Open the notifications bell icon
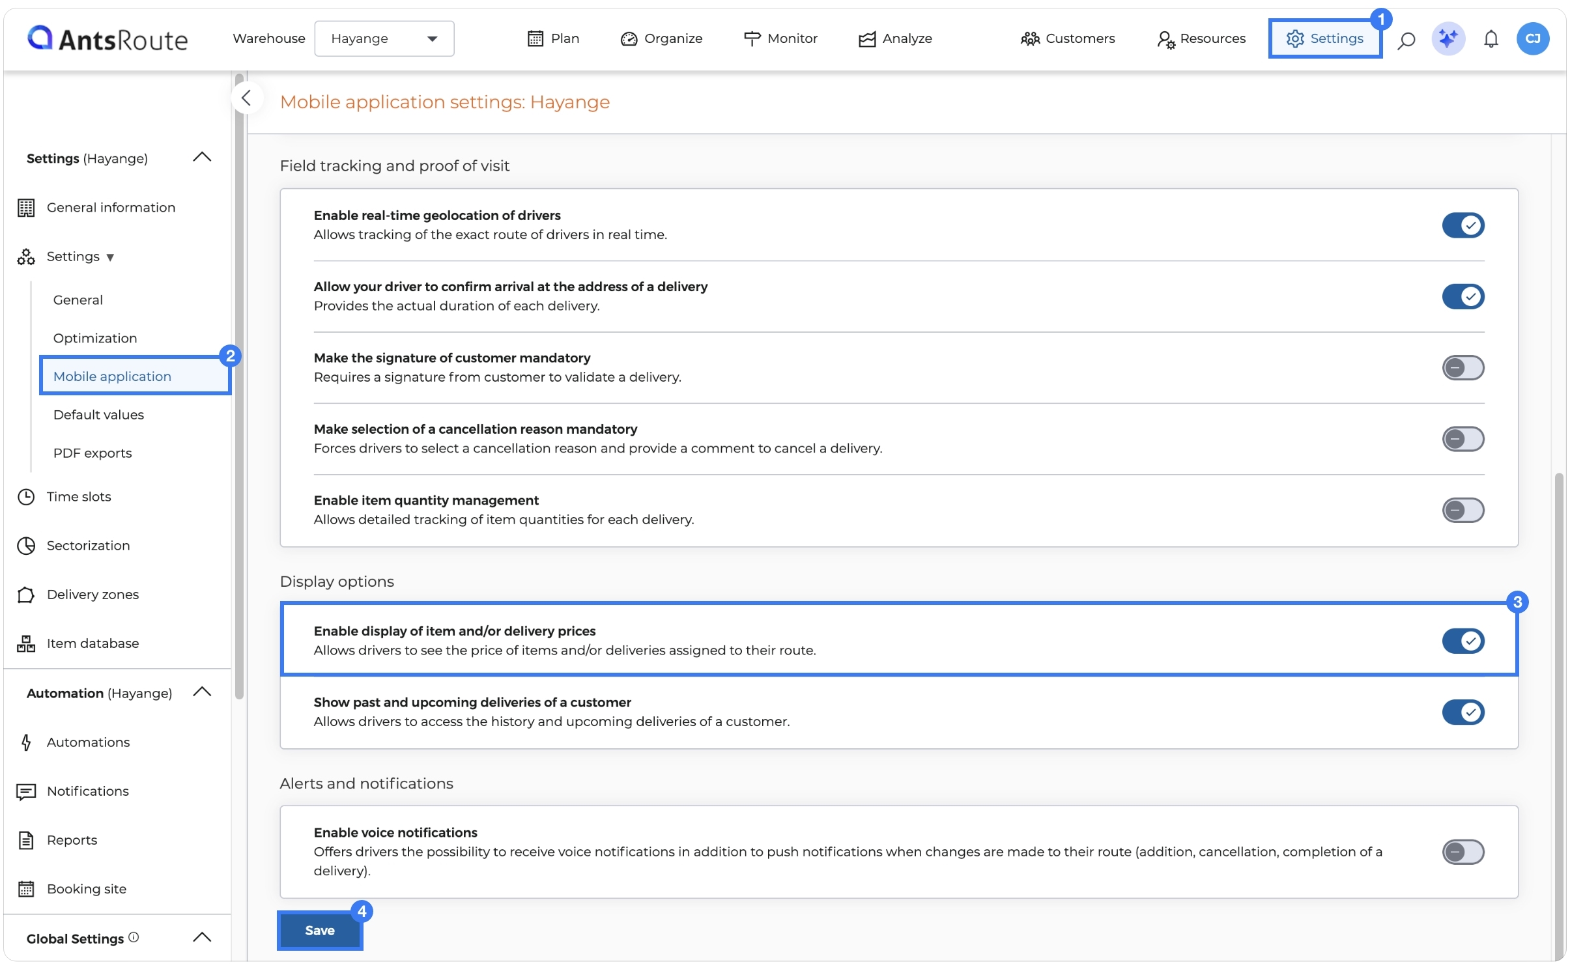 1491,39
